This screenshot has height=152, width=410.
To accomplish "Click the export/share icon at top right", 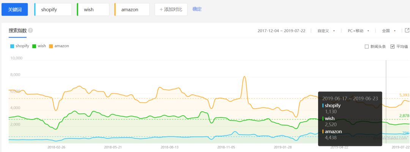I will (407, 31).
